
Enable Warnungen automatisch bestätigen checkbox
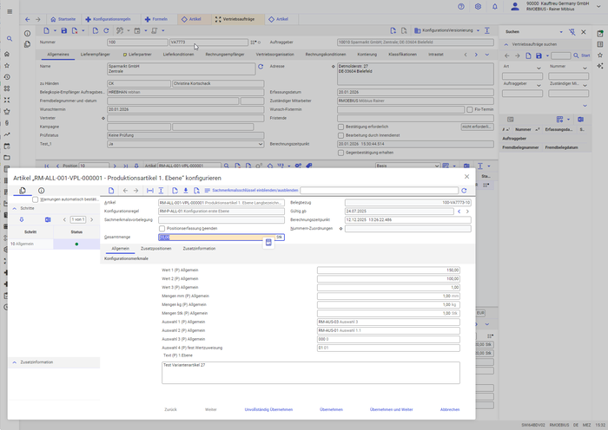tap(36, 199)
